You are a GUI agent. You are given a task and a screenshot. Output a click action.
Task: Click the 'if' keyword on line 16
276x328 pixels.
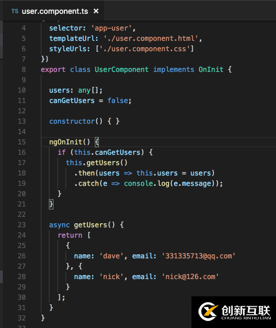click(x=62, y=152)
